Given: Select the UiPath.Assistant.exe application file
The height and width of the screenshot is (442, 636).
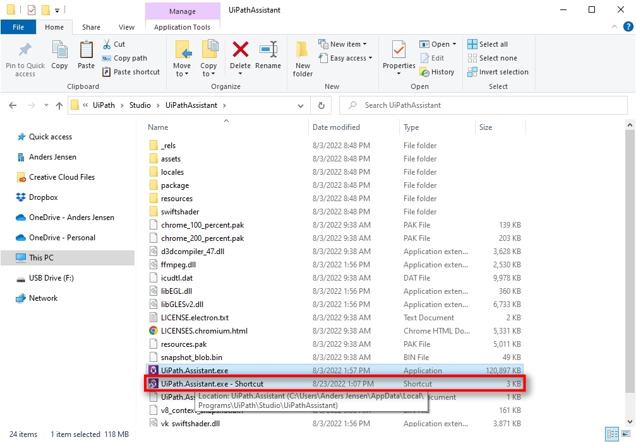Looking at the screenshot, I should 335,370.
